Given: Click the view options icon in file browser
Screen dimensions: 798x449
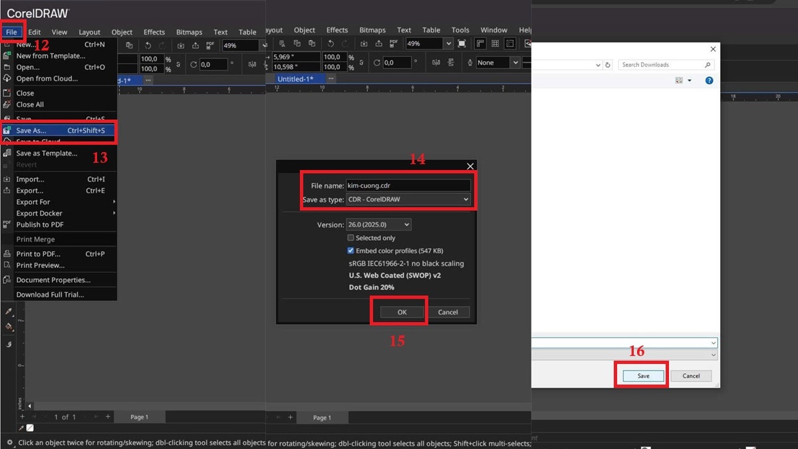Looking at the screenshot, I should pos(679,80).
